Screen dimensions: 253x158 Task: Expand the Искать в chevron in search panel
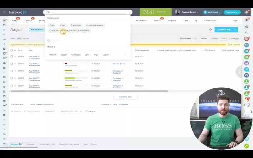pyautogui.click(x=125, y=55)
